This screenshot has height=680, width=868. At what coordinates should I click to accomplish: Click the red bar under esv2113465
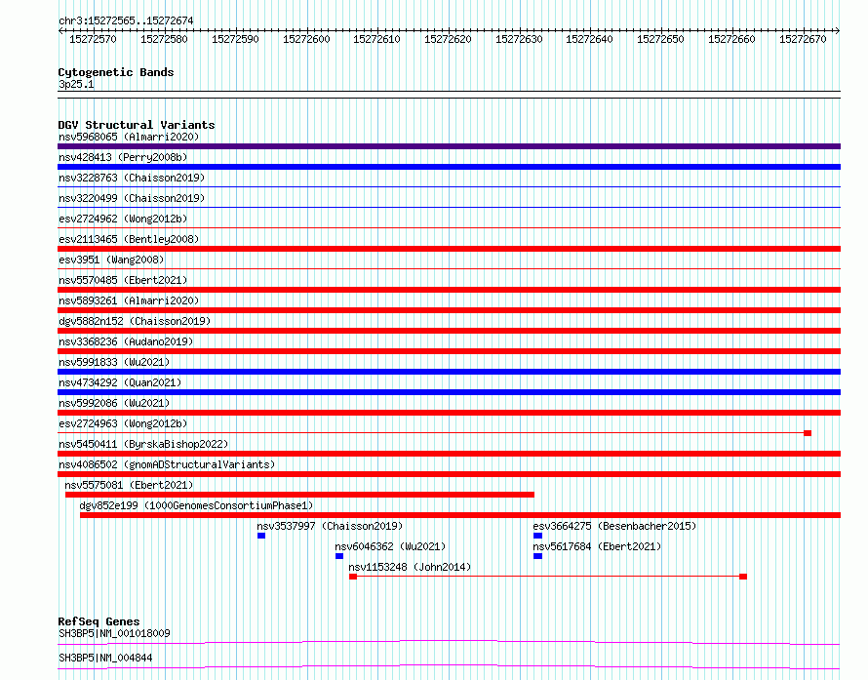449,249
